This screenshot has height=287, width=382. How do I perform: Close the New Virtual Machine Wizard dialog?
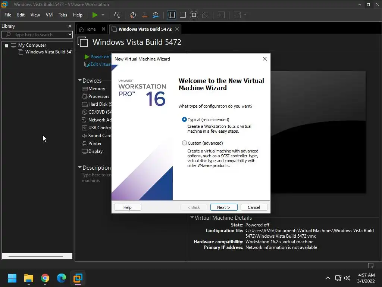coord(265,59)
